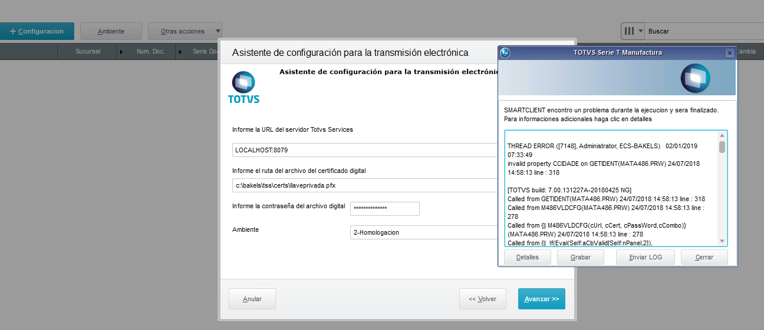The width and height of the screenshot is (764, 330).
Task: Click the Called from GETIDENT log line
Action: click(606, 199)
